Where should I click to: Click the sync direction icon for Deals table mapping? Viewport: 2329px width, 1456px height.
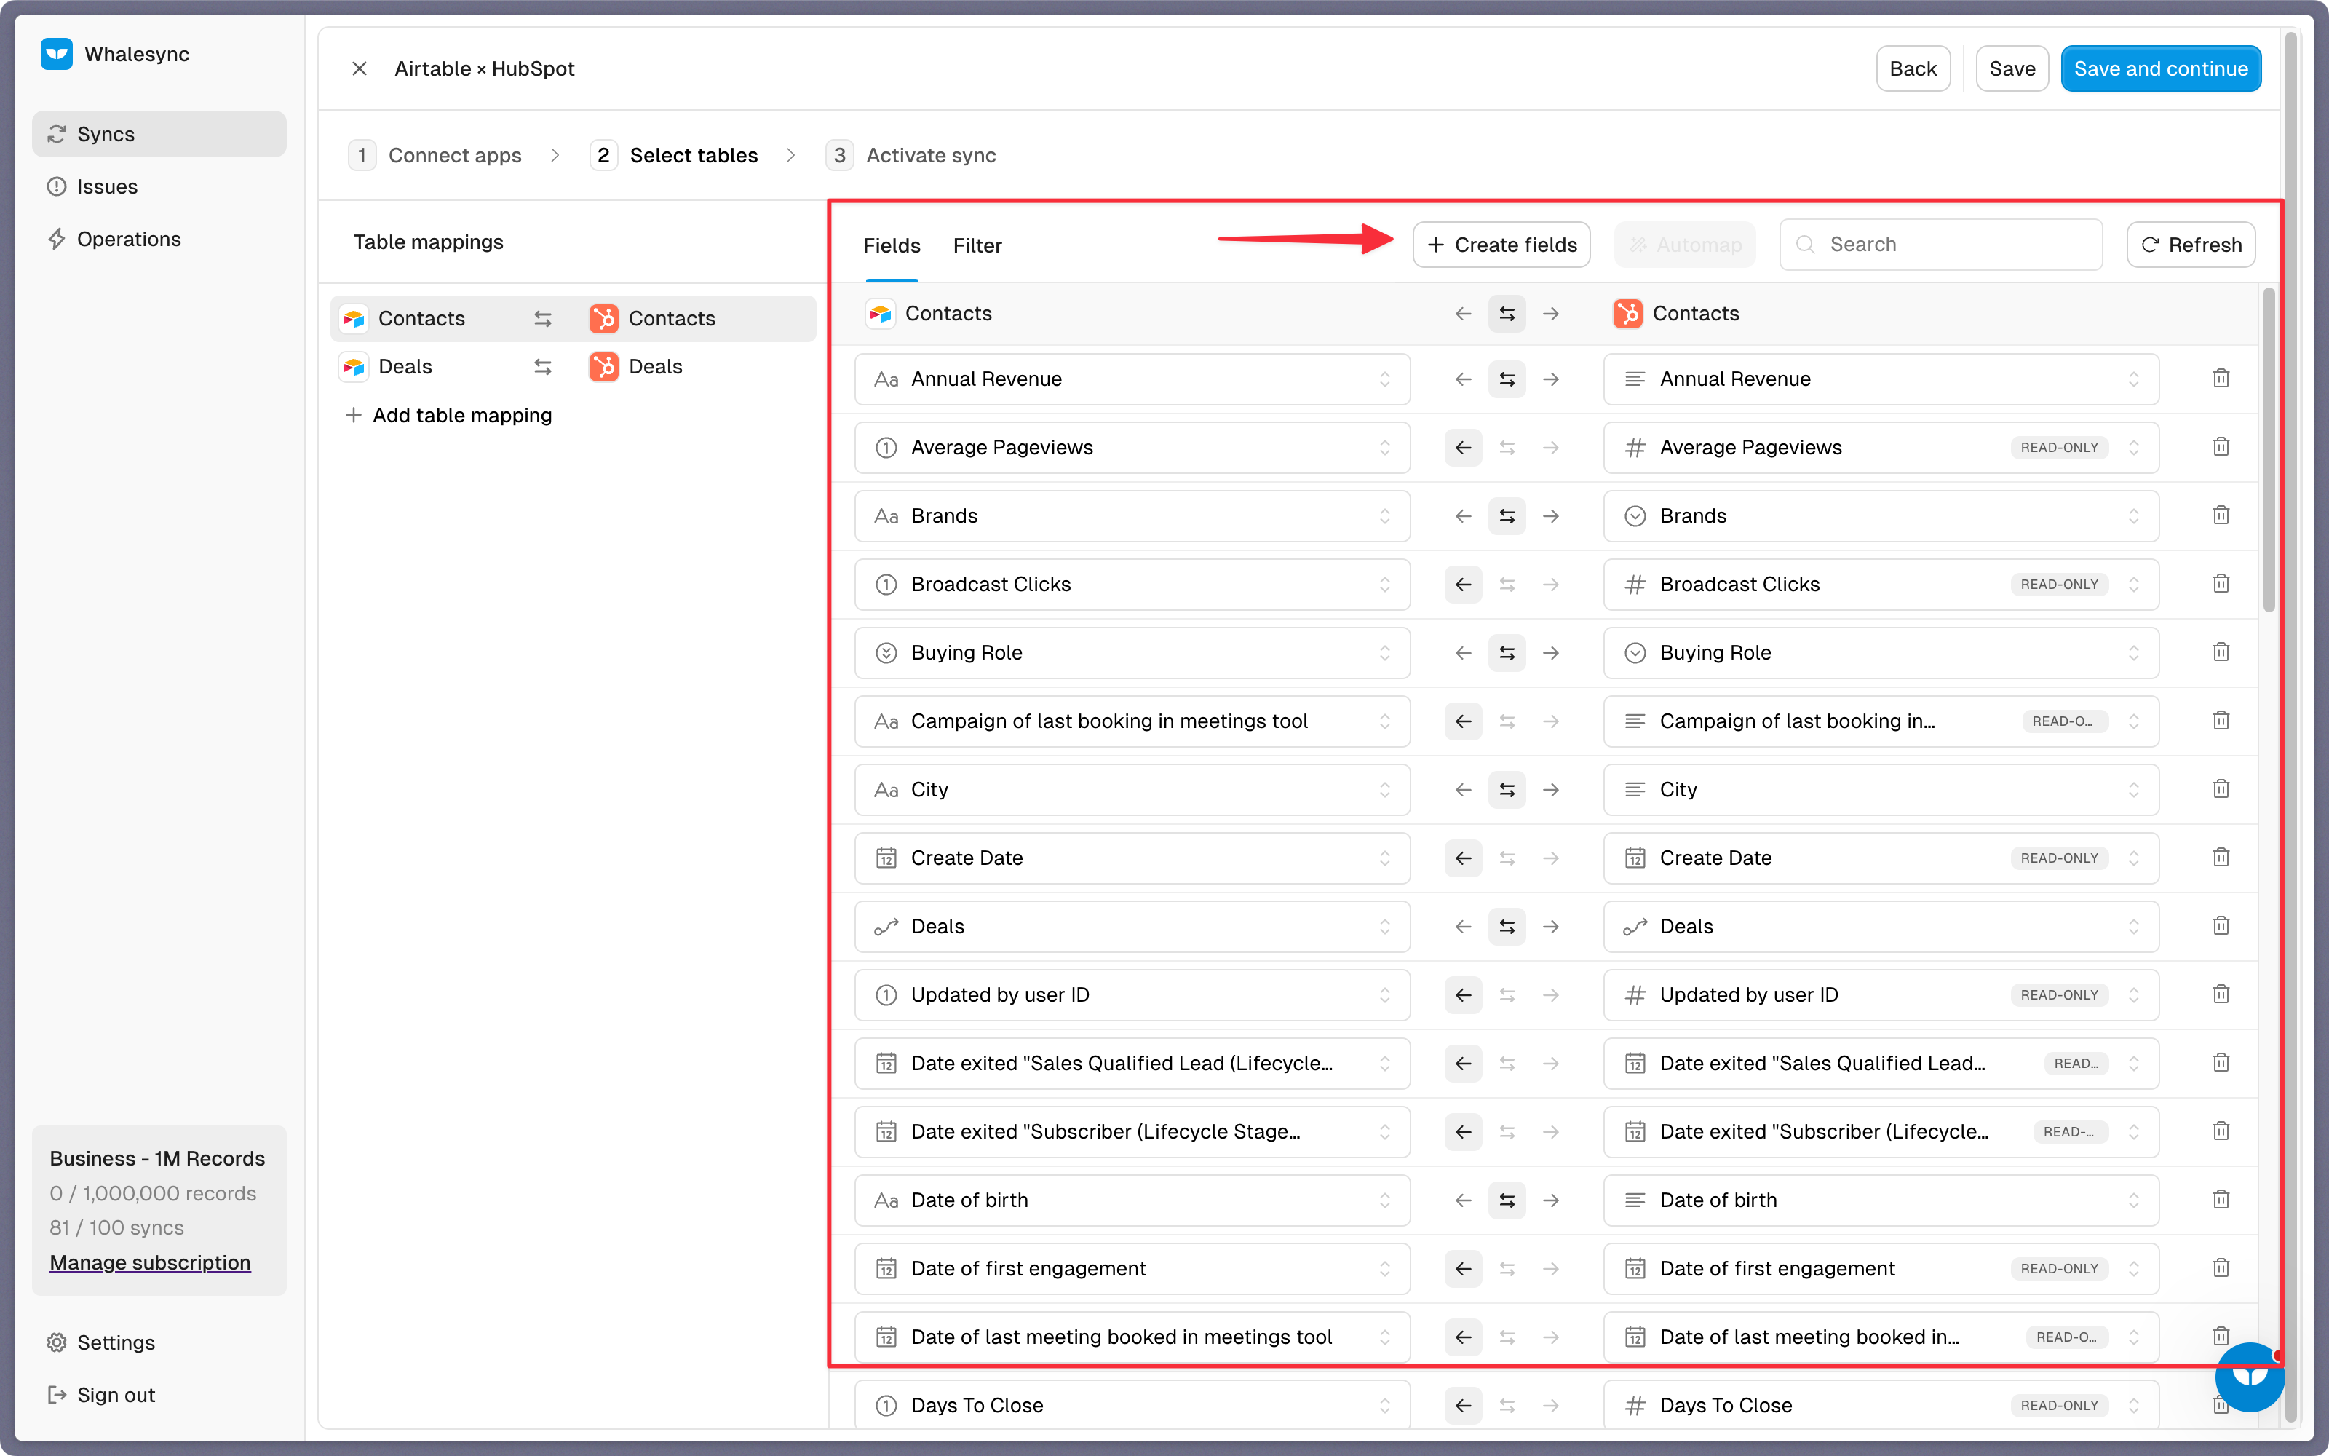(543, 367)
